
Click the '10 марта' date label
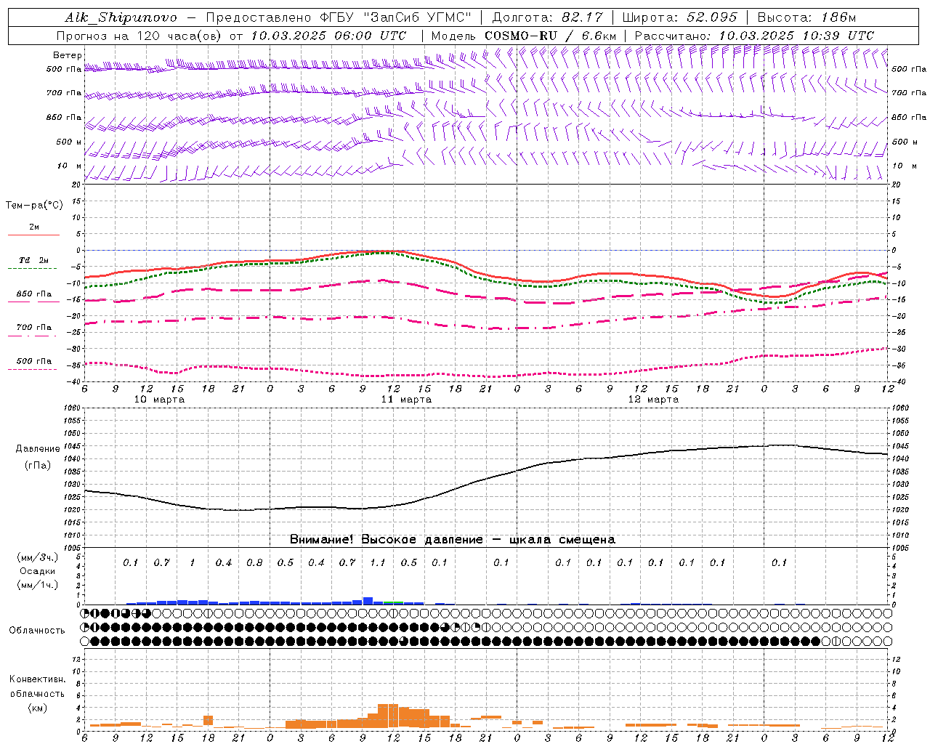click(x=159, y=400)
